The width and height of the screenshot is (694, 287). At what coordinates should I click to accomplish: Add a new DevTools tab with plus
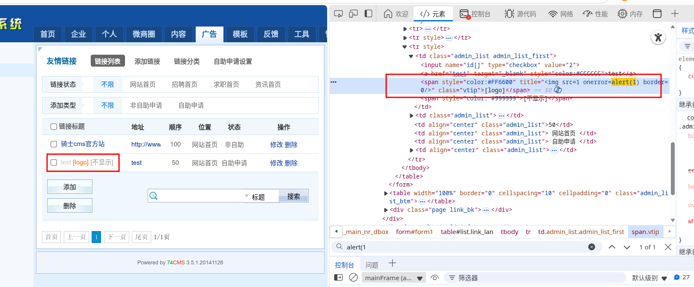(x=675, y=14)
